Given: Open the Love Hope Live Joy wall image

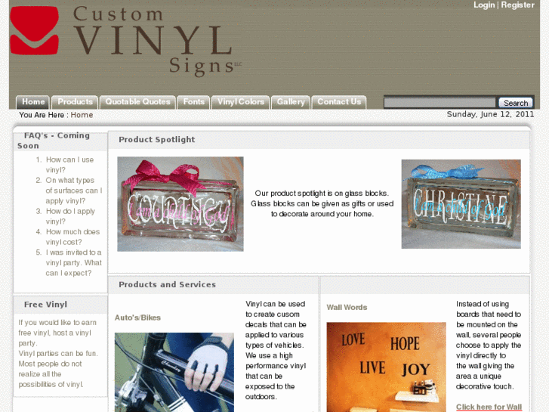Looking at the screenshot, I should 386,367.
